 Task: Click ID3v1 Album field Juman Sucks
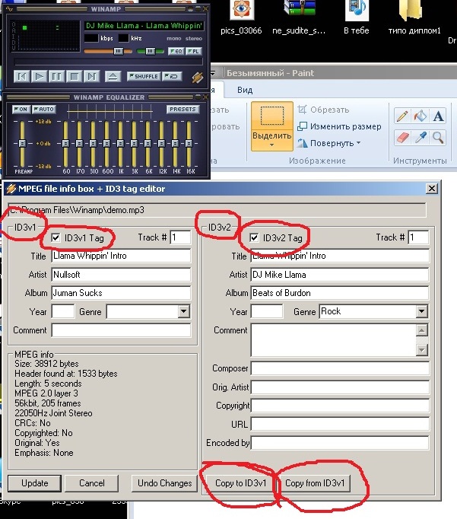121,293
